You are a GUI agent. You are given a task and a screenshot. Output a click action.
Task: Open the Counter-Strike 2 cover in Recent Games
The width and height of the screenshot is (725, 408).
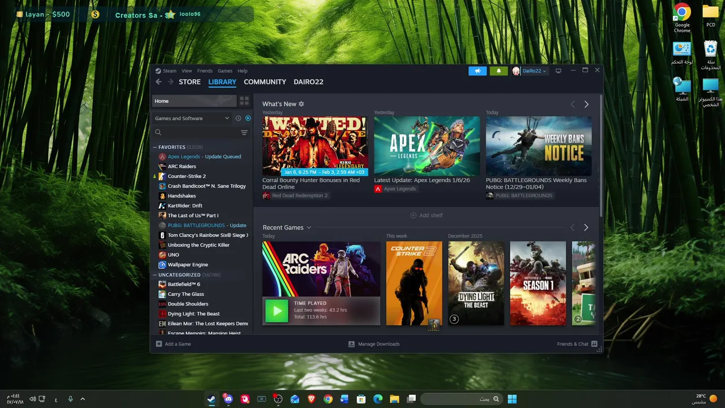tap(414, 283)
